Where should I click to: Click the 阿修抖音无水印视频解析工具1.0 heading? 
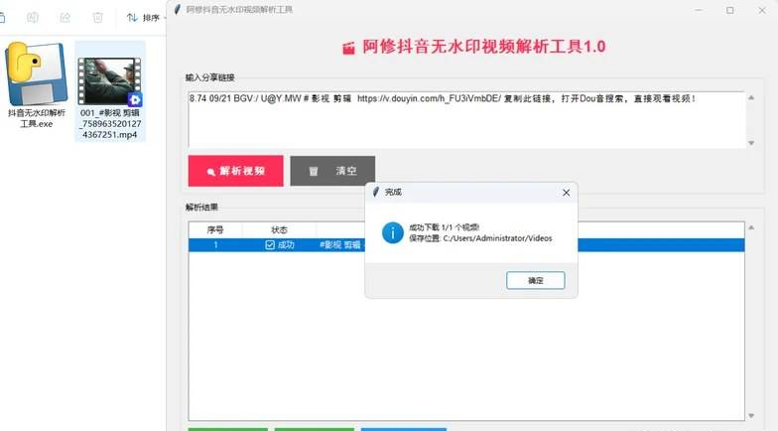coord(484,47)
